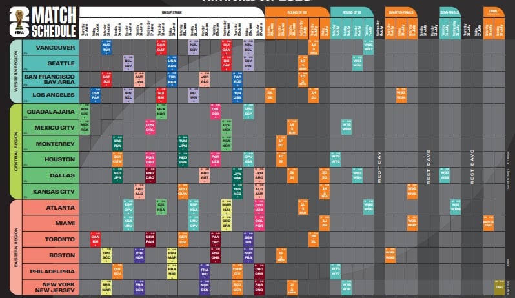This screenshot has width=515, height=298.
Task: Open the GHA vs PAN match in Toronto
Action: tap(150, 239)
